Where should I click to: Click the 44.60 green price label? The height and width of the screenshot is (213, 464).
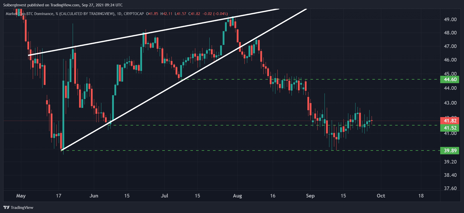[x=450, y=79]
